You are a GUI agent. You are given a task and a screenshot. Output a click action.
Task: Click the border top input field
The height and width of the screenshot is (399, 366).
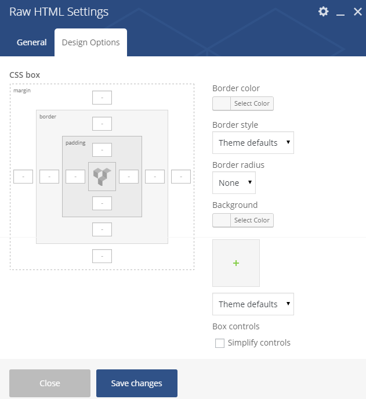[x=102, y=124]
